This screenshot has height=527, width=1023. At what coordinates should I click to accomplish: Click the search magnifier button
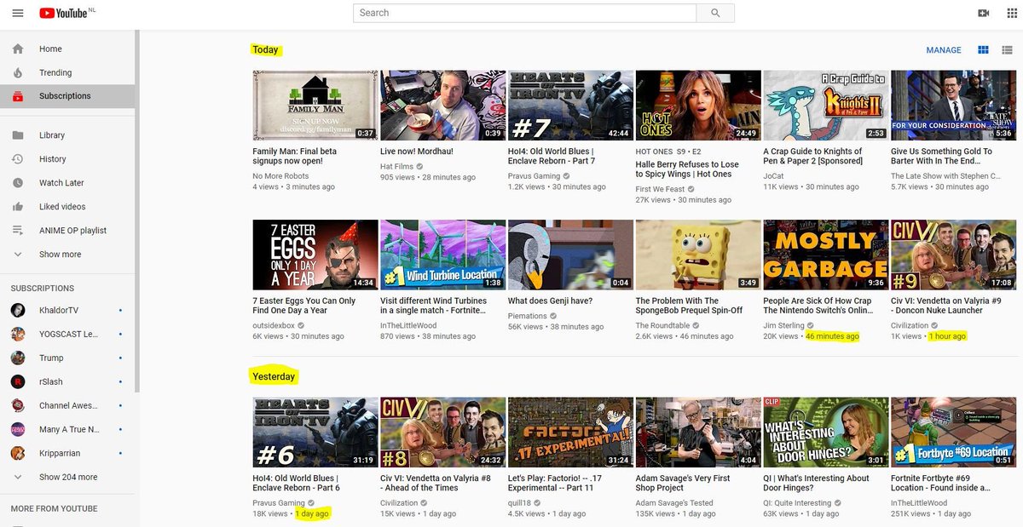pyautogui.click(x=715, y=13)
